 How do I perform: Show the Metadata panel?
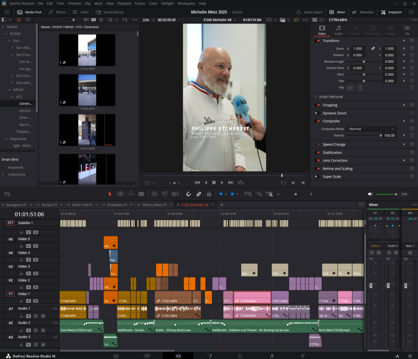click(x=363, y=12)
